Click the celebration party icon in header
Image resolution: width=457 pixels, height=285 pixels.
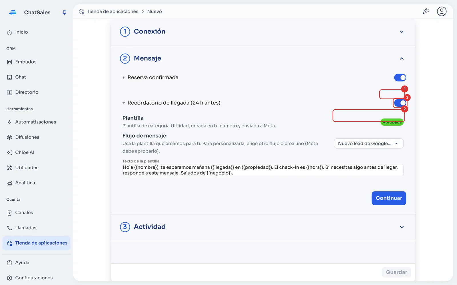point(426,11)
